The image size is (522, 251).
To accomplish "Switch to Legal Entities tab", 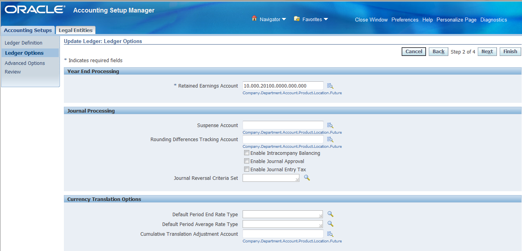I will tap(76, 30).
